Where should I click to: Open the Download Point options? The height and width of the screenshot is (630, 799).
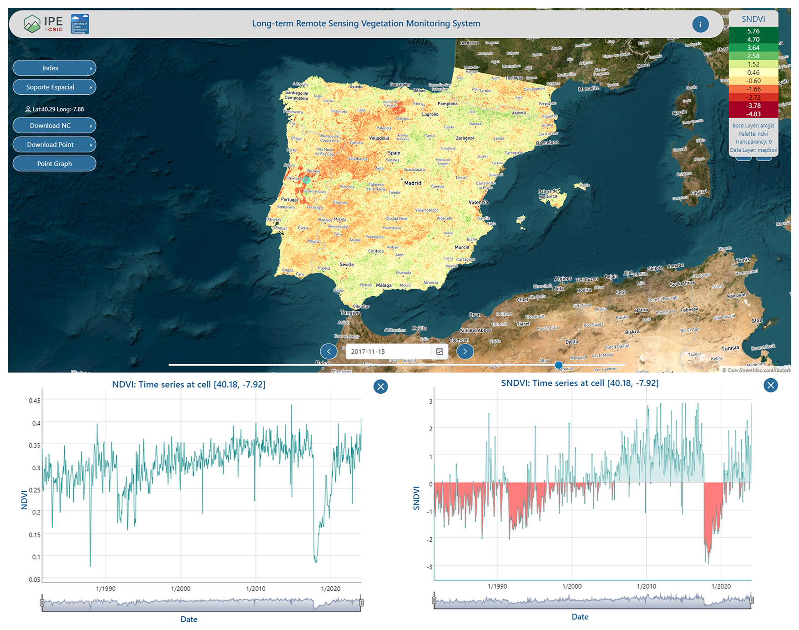tap(54, 145)
